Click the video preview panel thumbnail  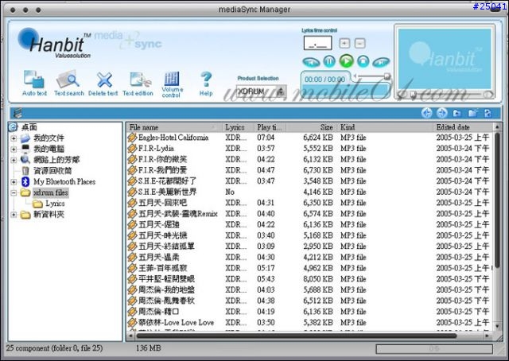tap(445, 59)
